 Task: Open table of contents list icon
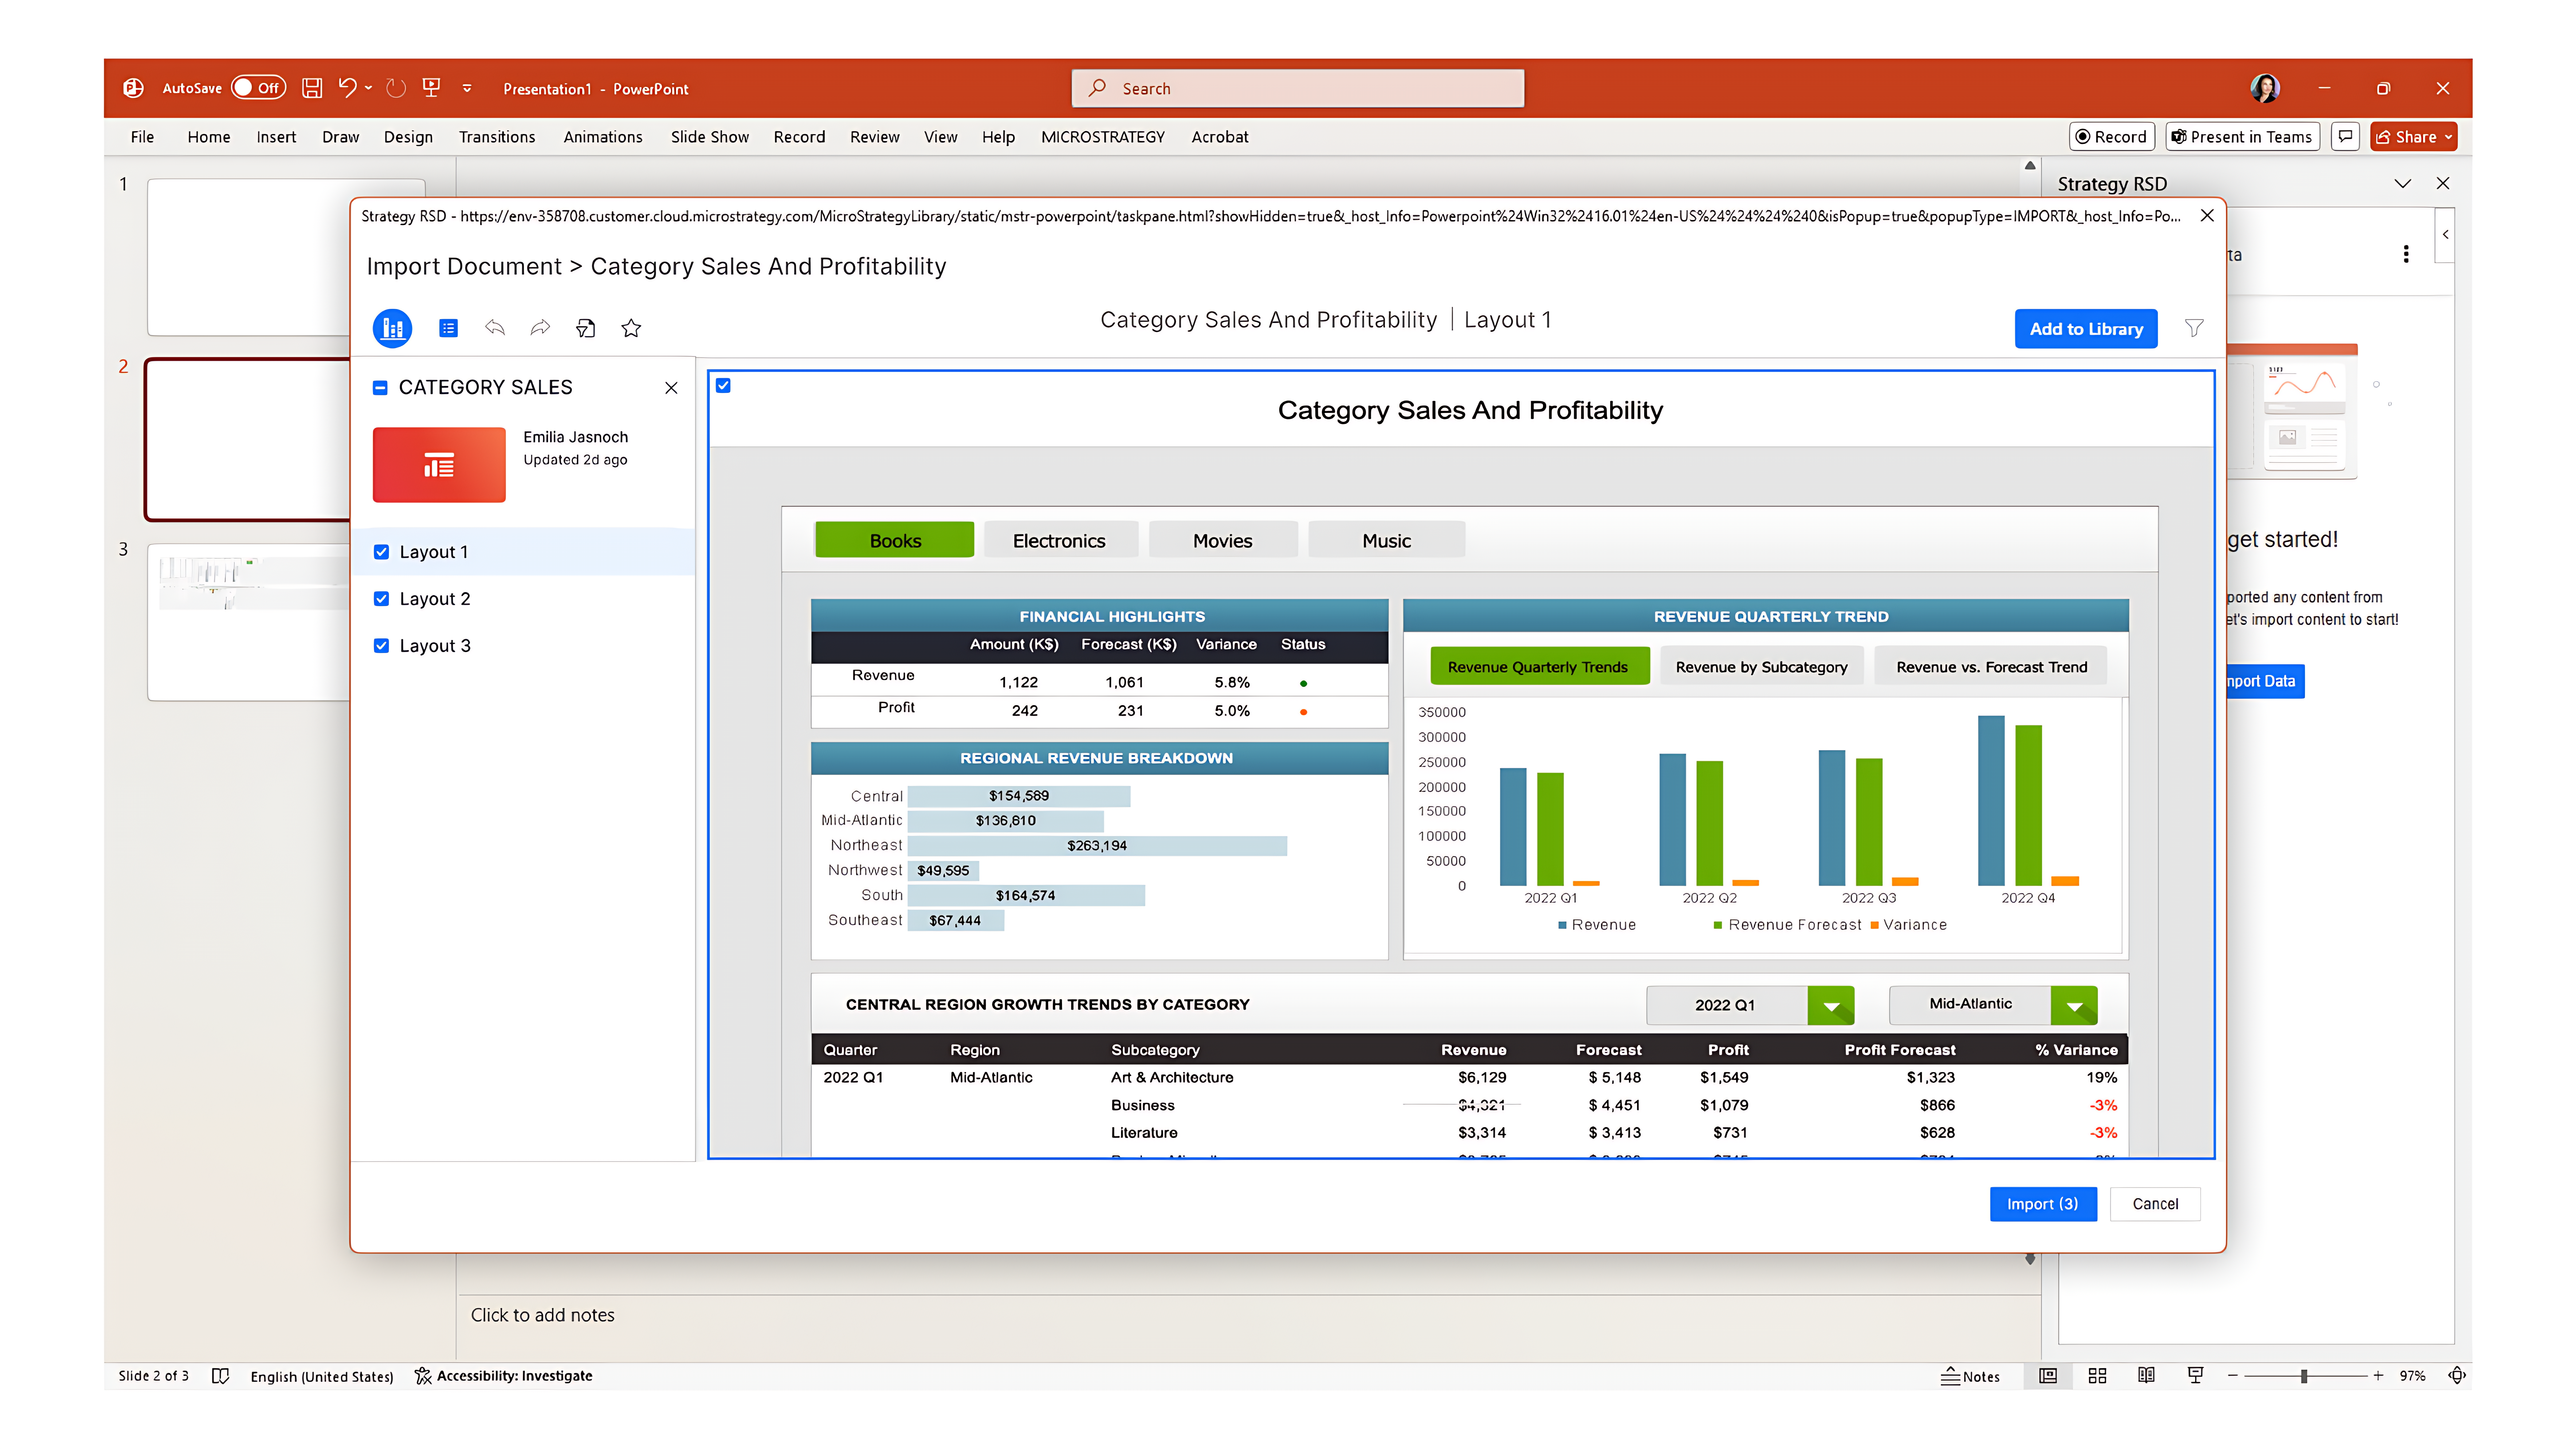coord(448,328)
